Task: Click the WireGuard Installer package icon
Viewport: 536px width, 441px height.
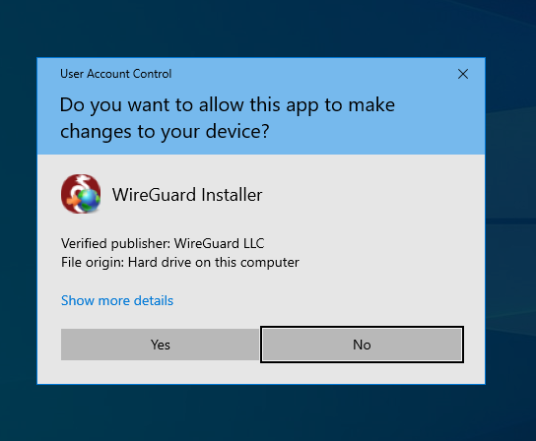Action: pyautogui.click(x=81, y=194)
